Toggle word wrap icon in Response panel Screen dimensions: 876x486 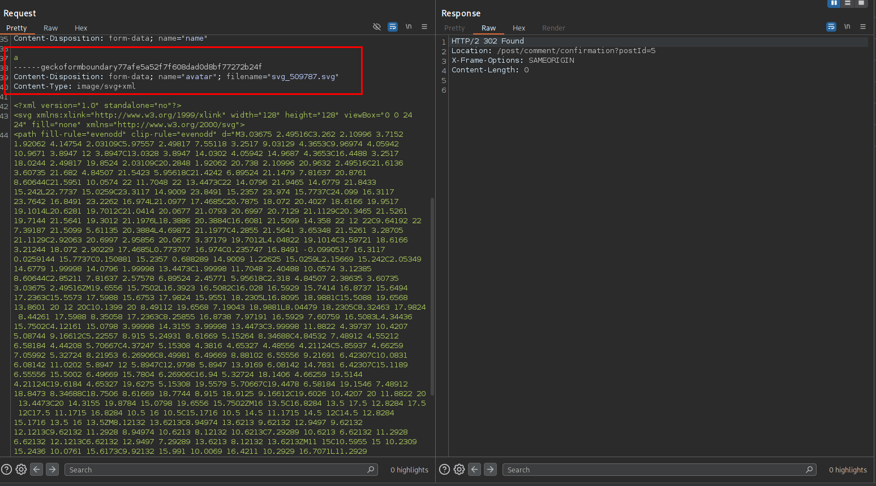point(831,27)
